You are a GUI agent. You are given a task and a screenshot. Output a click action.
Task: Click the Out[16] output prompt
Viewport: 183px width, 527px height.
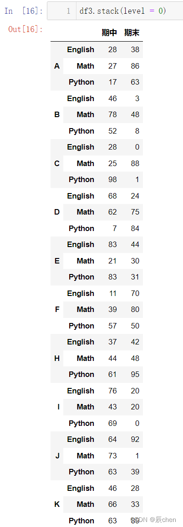click(25, 29)
